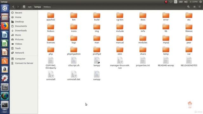Click the root disk path button

[x=24, y=7]
